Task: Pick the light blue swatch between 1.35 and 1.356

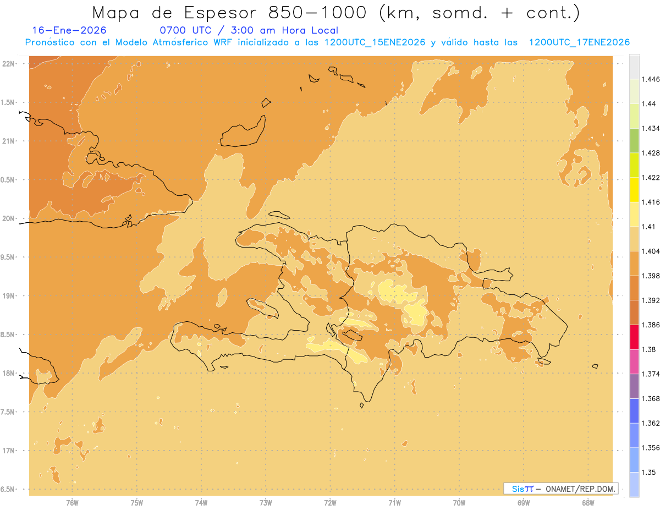Action: tap(634, 460)
